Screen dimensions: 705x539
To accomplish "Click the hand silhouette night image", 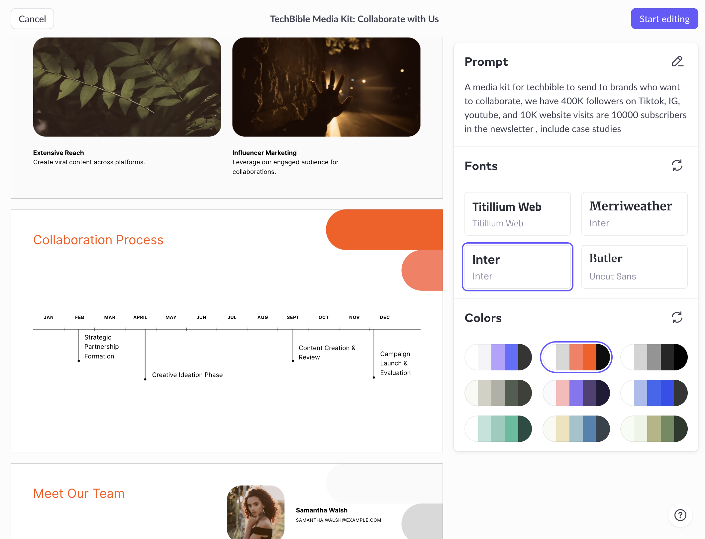I will coord(326,87).
